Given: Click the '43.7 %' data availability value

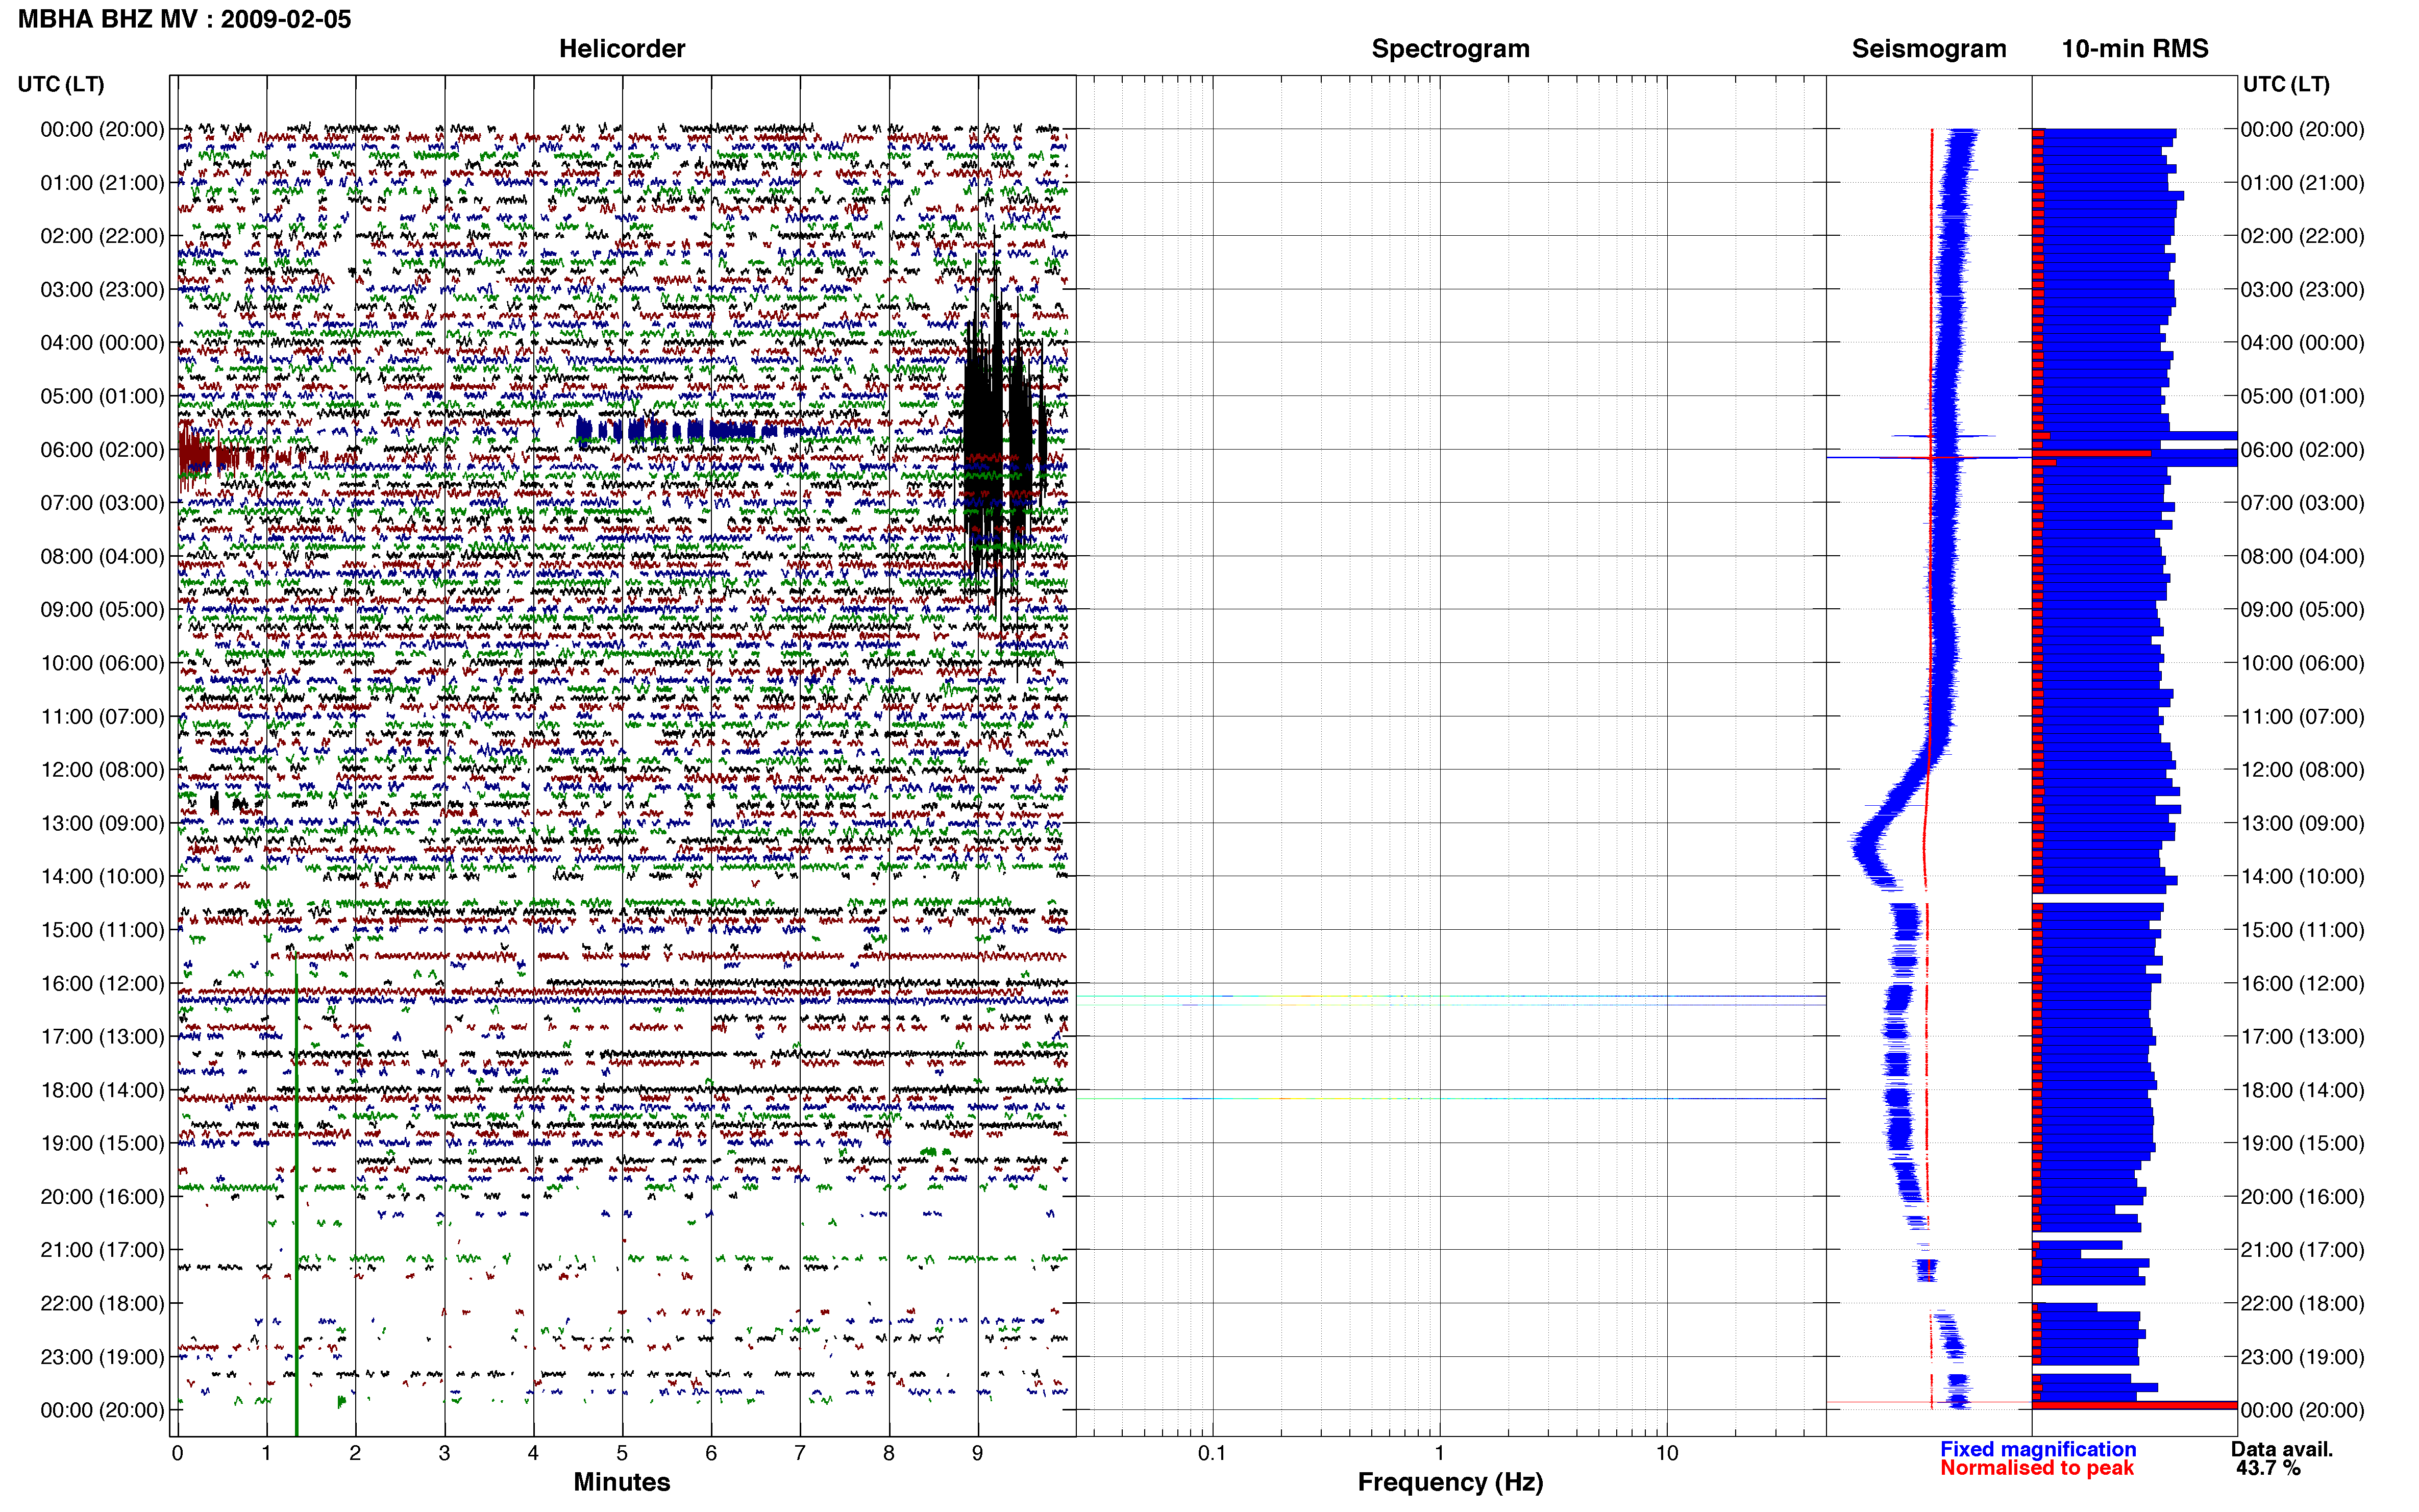Looking at the screenshot, I should (x=2268, y=1468).
